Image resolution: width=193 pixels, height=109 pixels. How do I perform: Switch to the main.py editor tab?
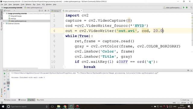55,11
